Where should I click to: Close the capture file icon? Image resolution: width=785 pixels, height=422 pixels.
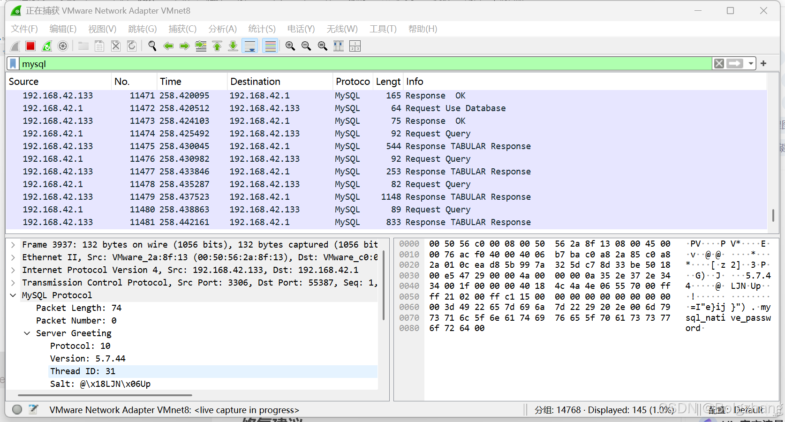coord(116,46)
